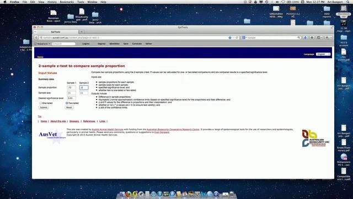The height and width of the screenshot is (199, 353).
Task: Focus the Sample 1 proportion field
Action: coord(71,87)
